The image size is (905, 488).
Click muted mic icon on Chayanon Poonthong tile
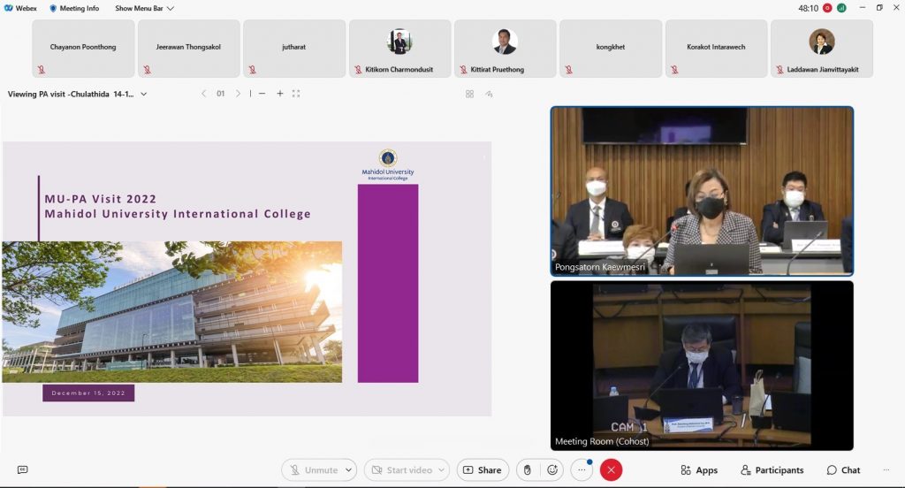point(42,70)
